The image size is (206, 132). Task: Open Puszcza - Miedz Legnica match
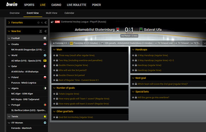click(x=24, y=83)
